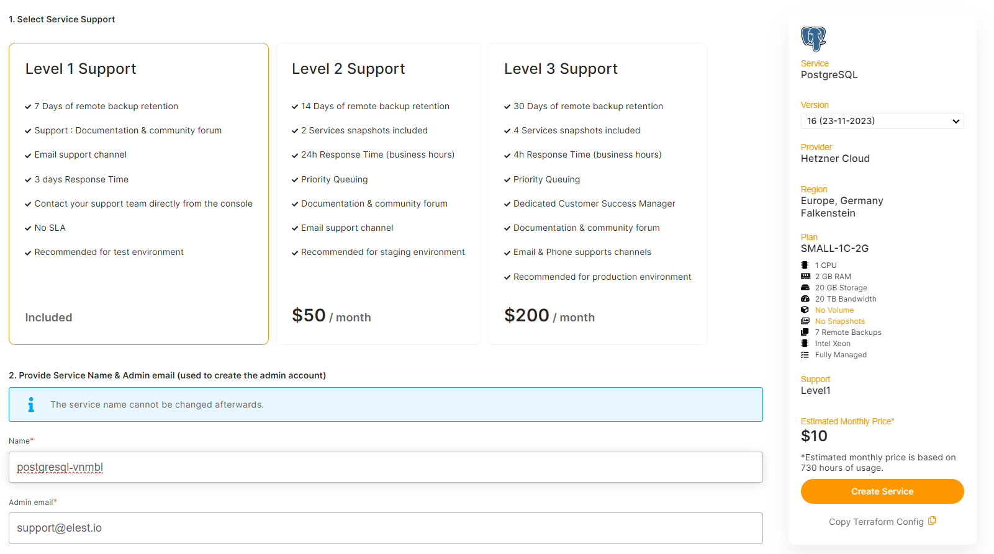Click the CPU icon next to 1 CPU
The height and width of the screenshot is (554, 994).
[x=805, y=265]
